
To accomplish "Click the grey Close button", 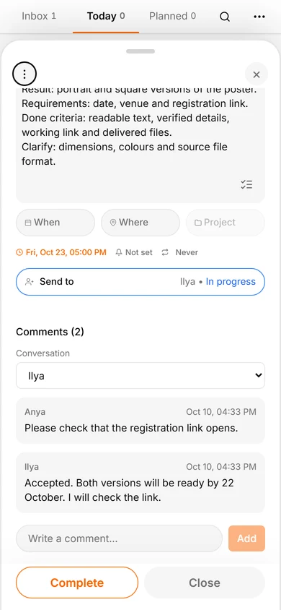I will (205, 583).
